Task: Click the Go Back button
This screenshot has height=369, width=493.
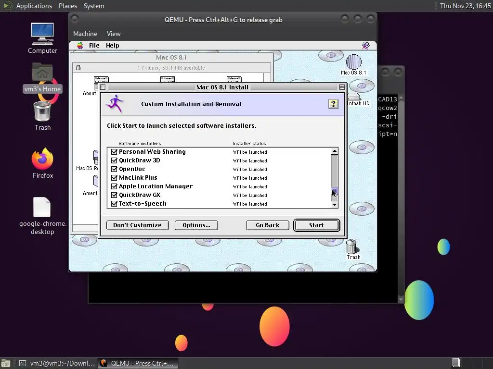Action: pos(267,225)
